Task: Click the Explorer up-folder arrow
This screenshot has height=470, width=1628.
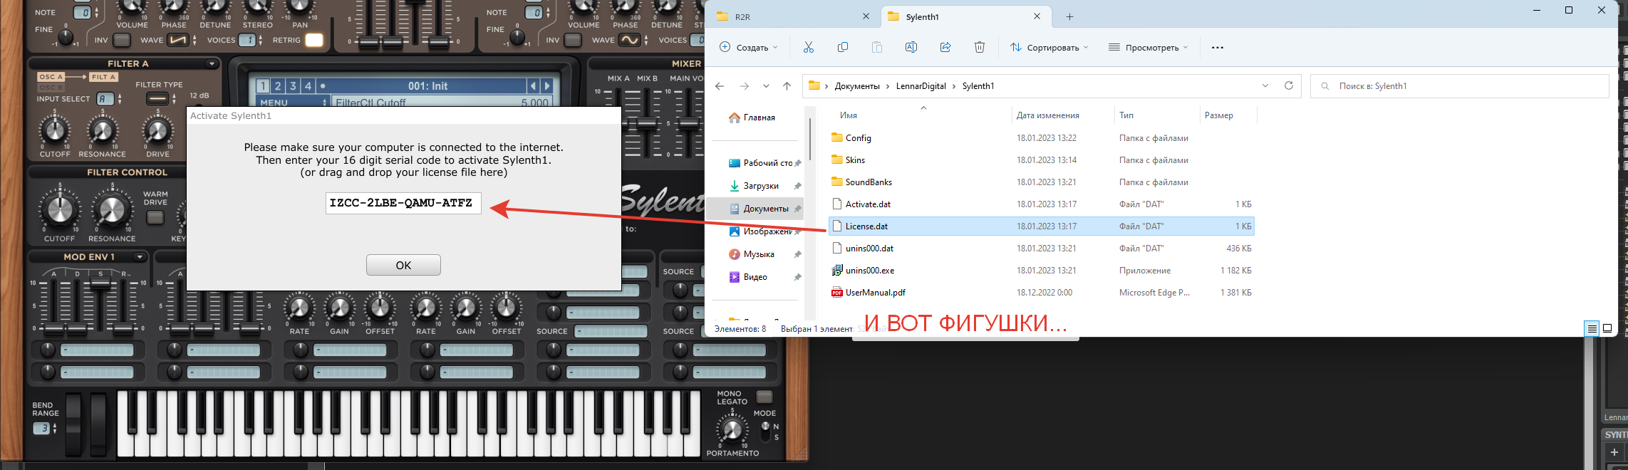Action: click(787, 86)
